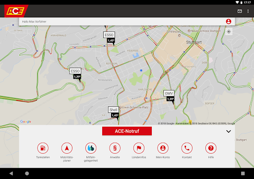Viewport: 254px width, 179px height.
Task: Open the mail envelope icon in header
Action: coord(240,11)
